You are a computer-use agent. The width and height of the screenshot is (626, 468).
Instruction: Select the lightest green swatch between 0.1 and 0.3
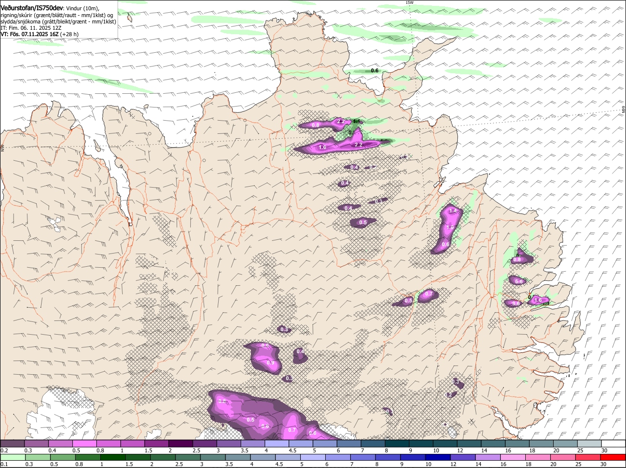(13, 457)
